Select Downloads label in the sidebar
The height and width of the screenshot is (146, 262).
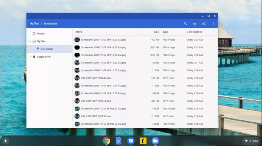coord(47,49)
